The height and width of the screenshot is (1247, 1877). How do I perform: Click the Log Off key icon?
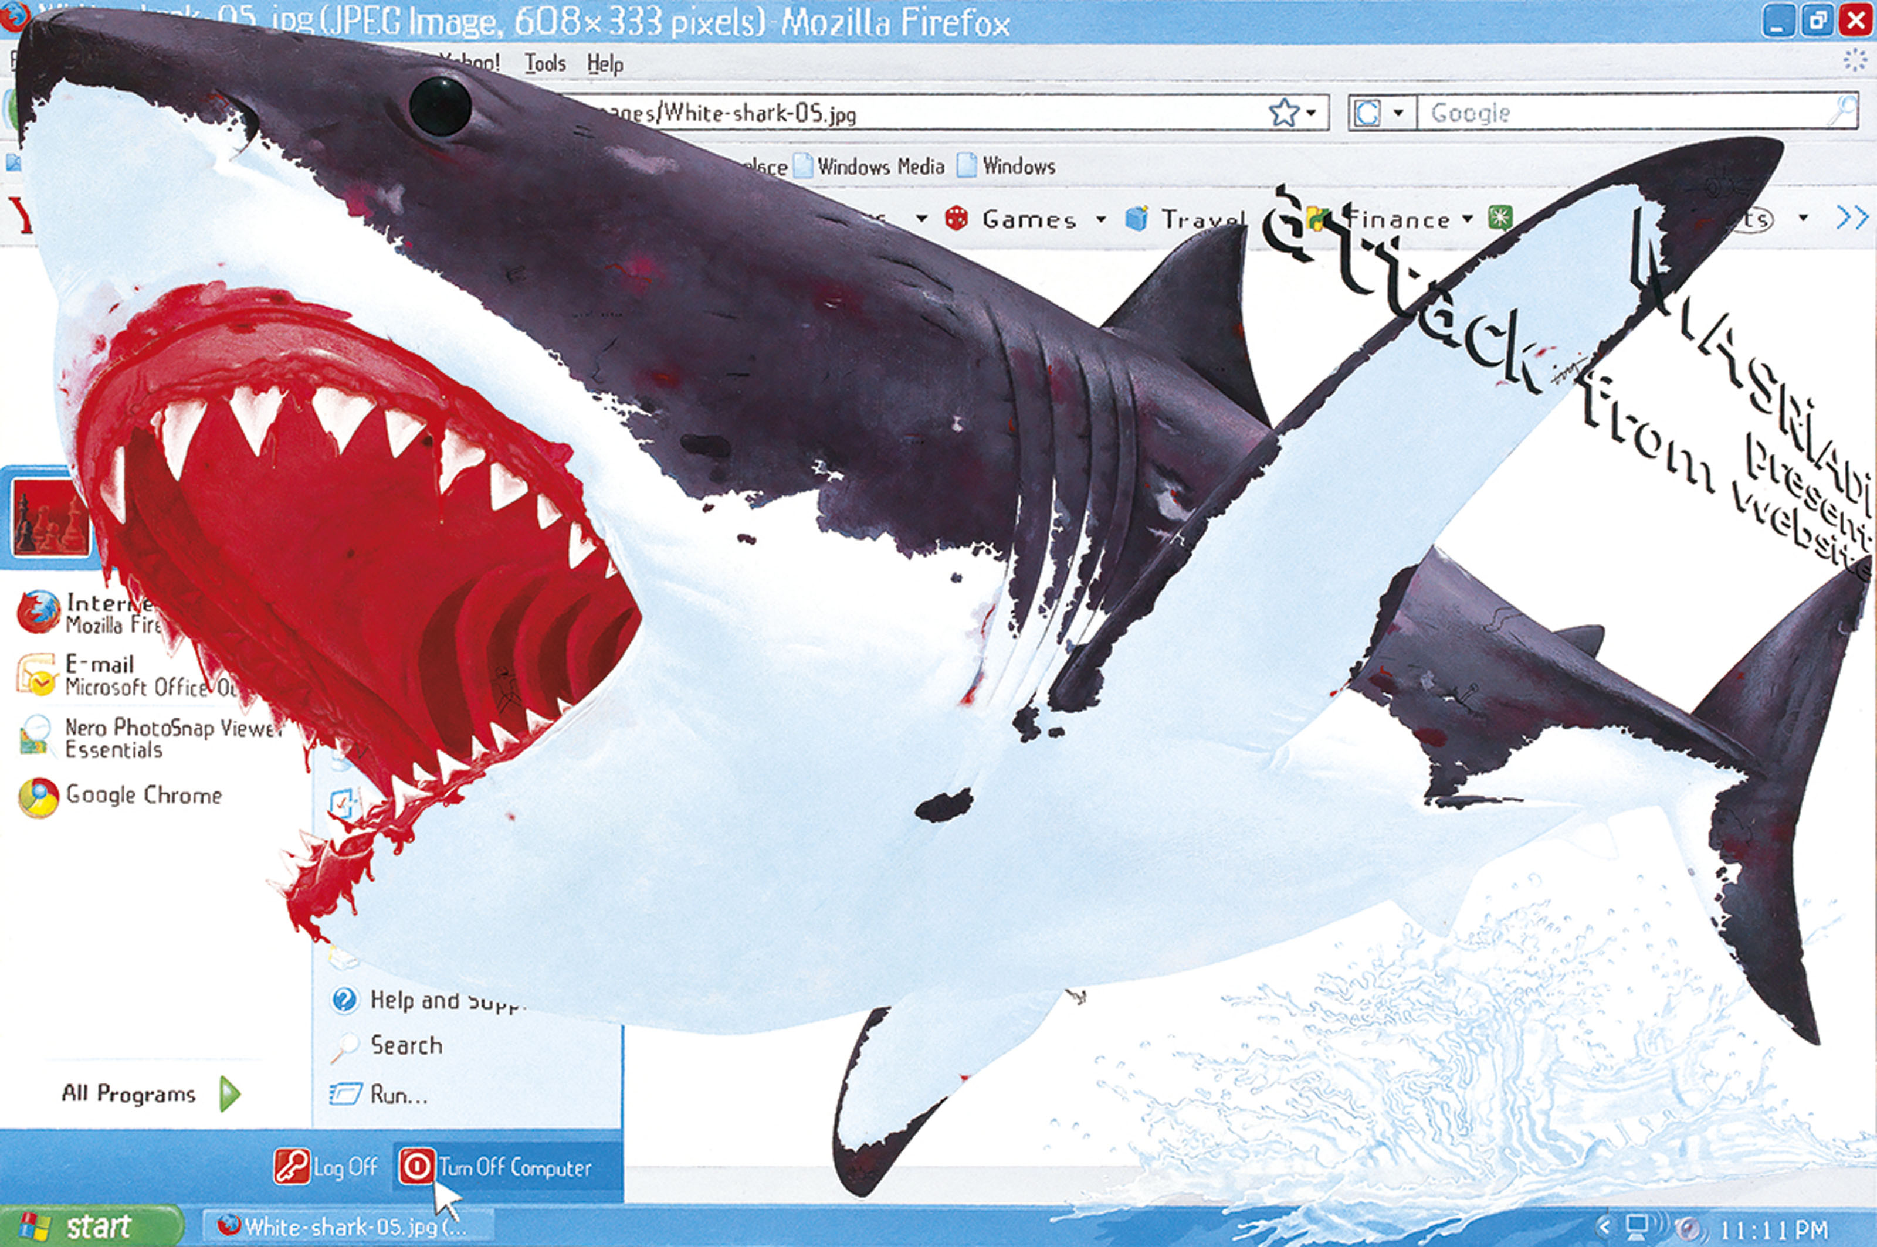point(291,1167)
